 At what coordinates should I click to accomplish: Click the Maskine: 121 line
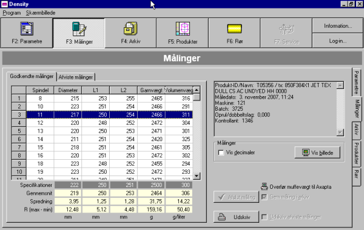tap(230, 103)
